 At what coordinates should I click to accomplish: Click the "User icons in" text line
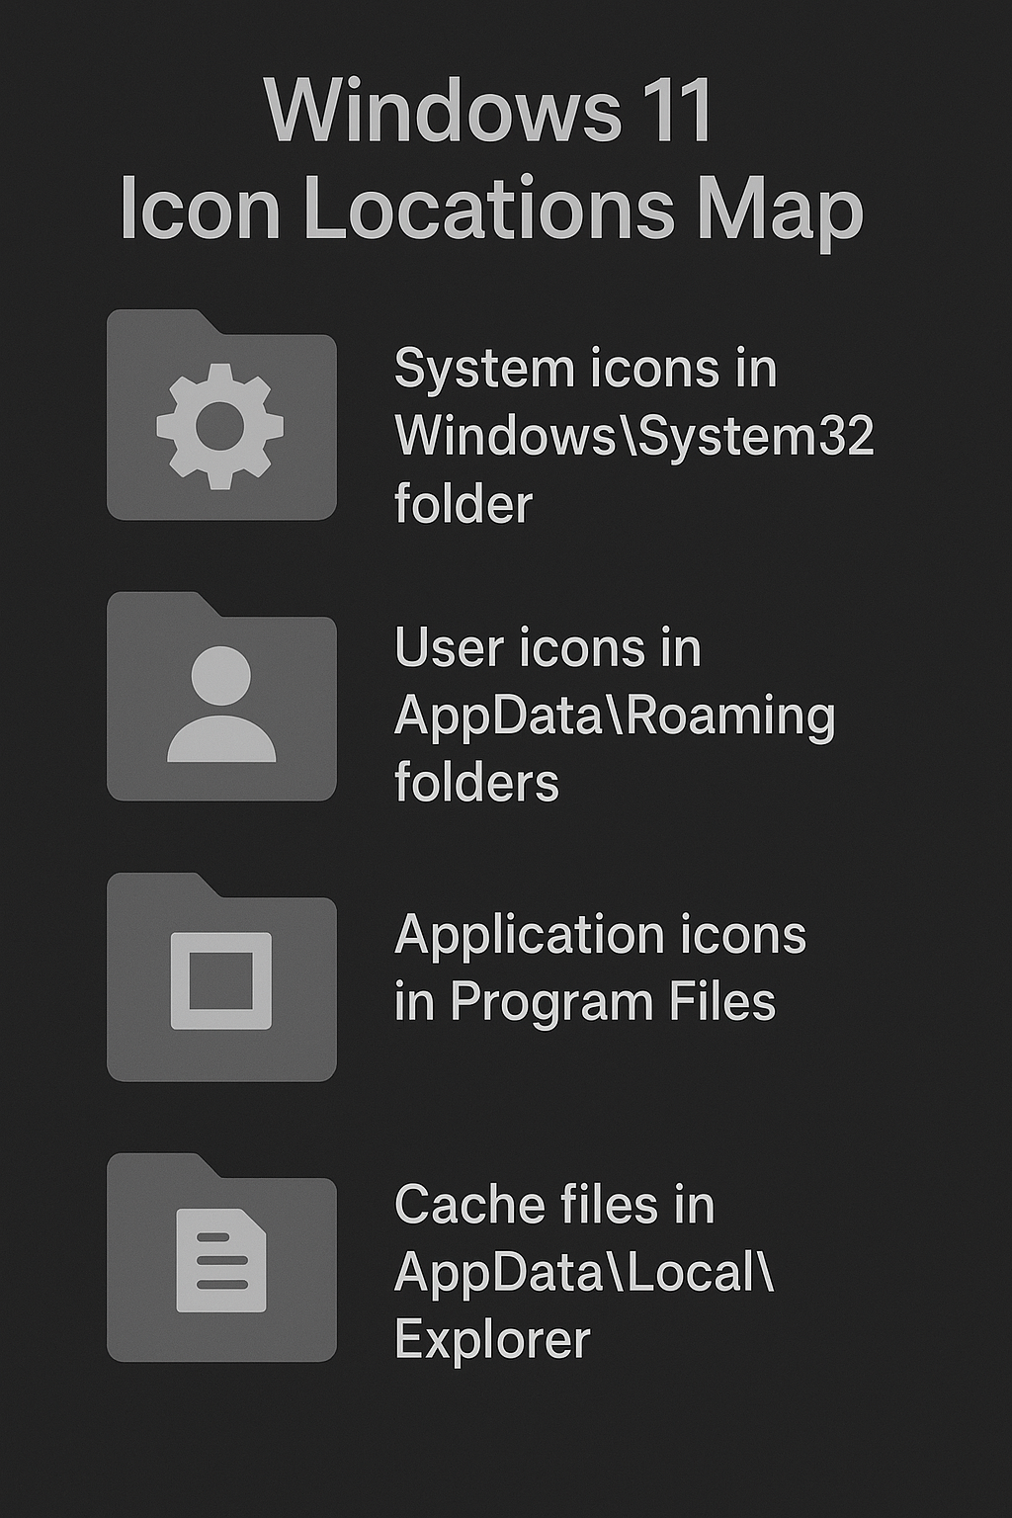[548, 649]
